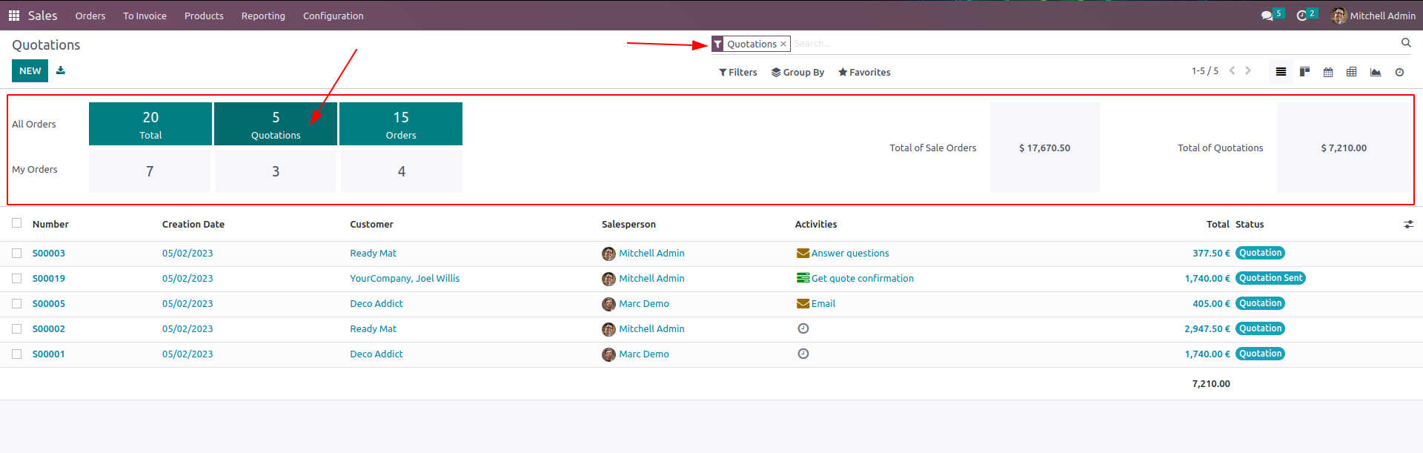The image size is (1423, 453).
Task: Open the apps grid menu icon
Action: 13,16
